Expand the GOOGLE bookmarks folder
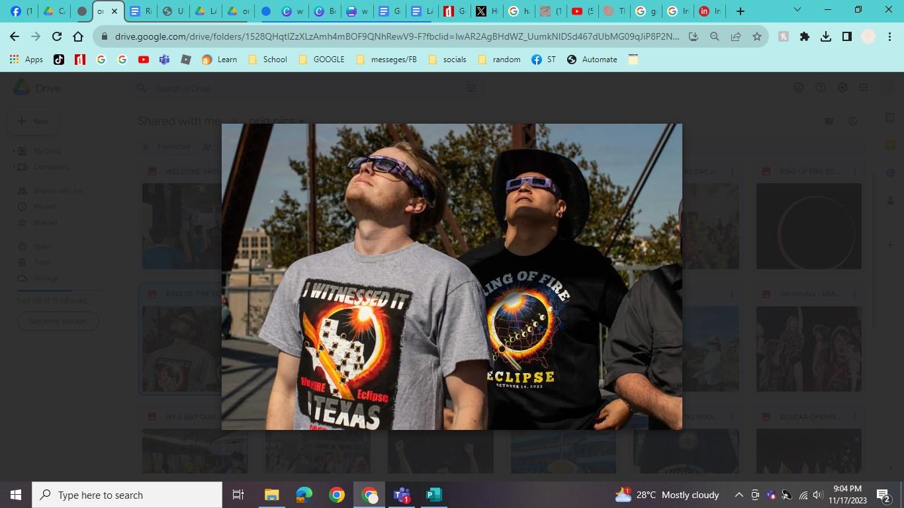Viewport: 904px width, 508px height. click(x=322, y=60)
